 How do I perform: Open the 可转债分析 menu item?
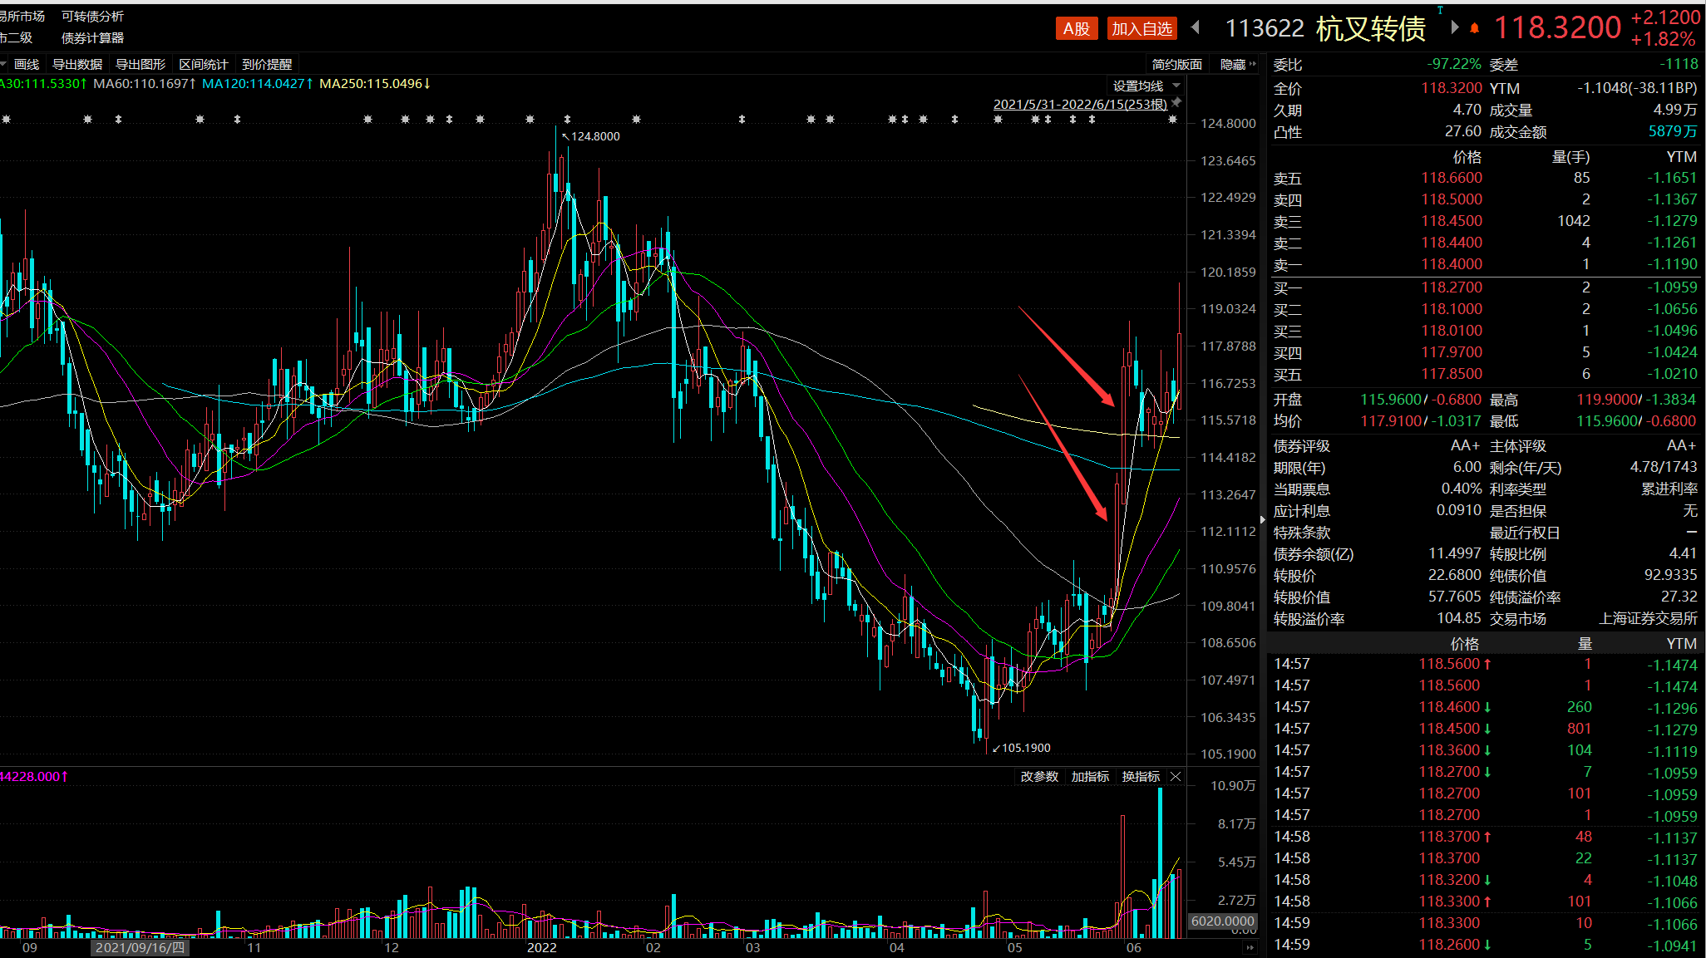[92, 16]
